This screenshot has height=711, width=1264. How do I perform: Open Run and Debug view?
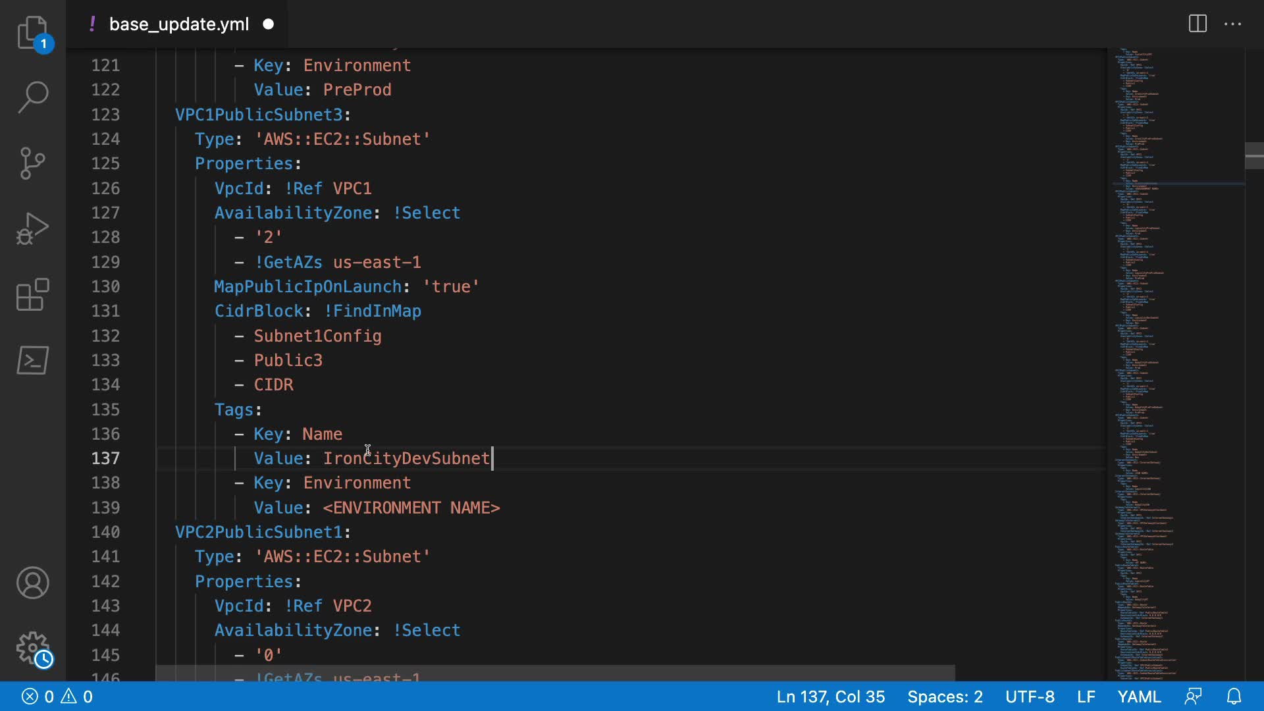point(32,228)
